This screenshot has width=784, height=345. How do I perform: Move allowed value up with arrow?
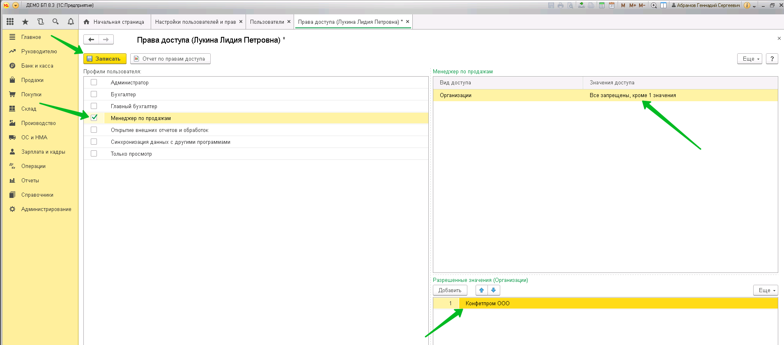click(482, 290)
